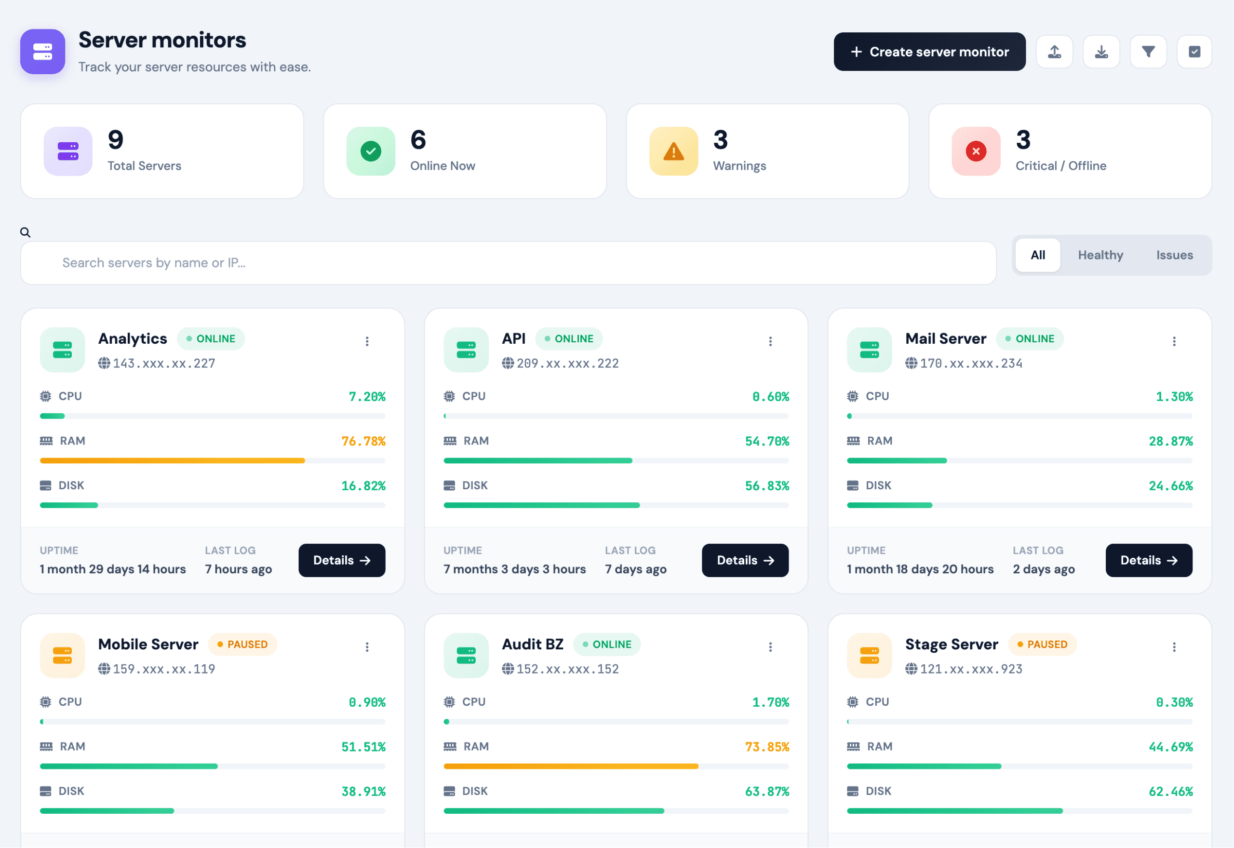Click the Total Servers icon card
The width and height of the screenshot is (1234, 848).
67,151
